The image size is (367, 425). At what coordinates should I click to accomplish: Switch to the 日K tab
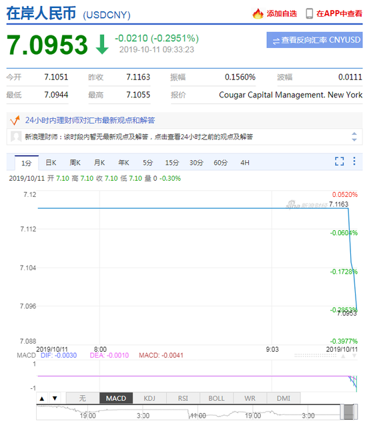pos(51,163)
